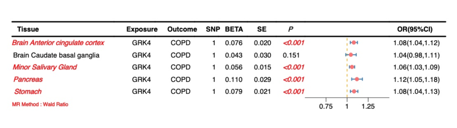Click the Outcome column header

[182, 29]
